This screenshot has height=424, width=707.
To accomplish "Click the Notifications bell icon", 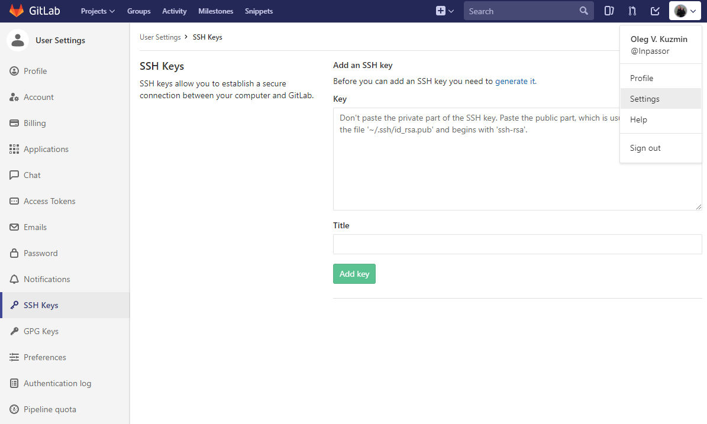I will tap(14, 279).
